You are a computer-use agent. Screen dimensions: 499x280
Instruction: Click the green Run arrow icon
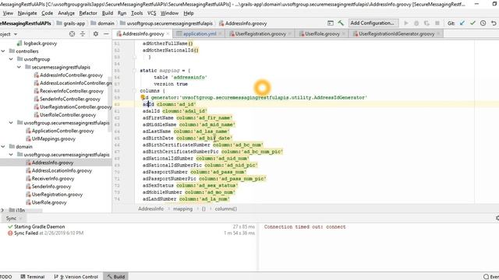406,23
